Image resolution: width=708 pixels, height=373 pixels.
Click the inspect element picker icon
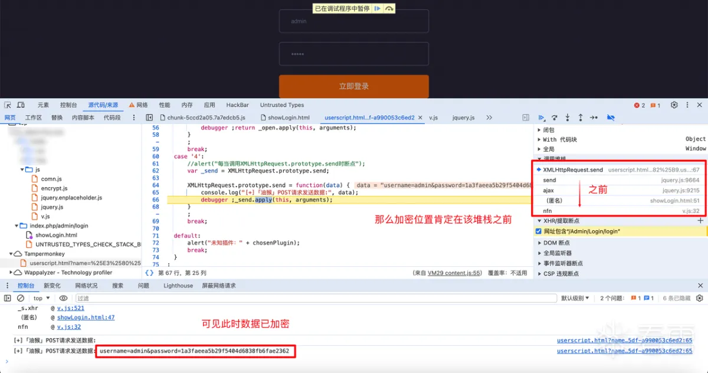tap(8, 105)
